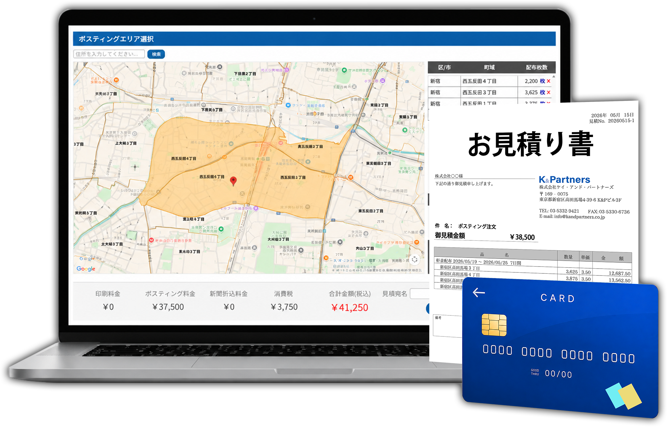
Task: Click the 印刷料金 label
Action: (108, 294)
